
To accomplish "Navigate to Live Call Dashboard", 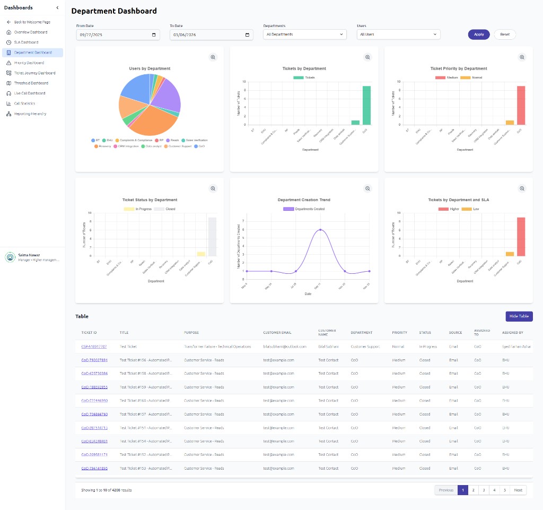I will [x=30, y=93].
